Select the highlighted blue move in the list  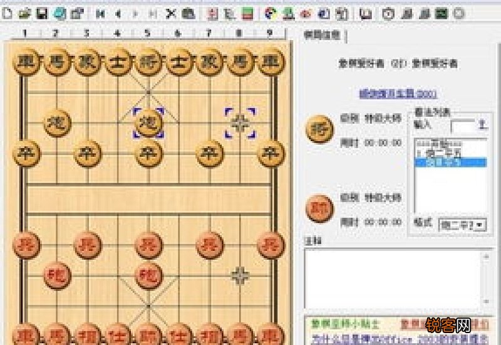click(450, 162)
